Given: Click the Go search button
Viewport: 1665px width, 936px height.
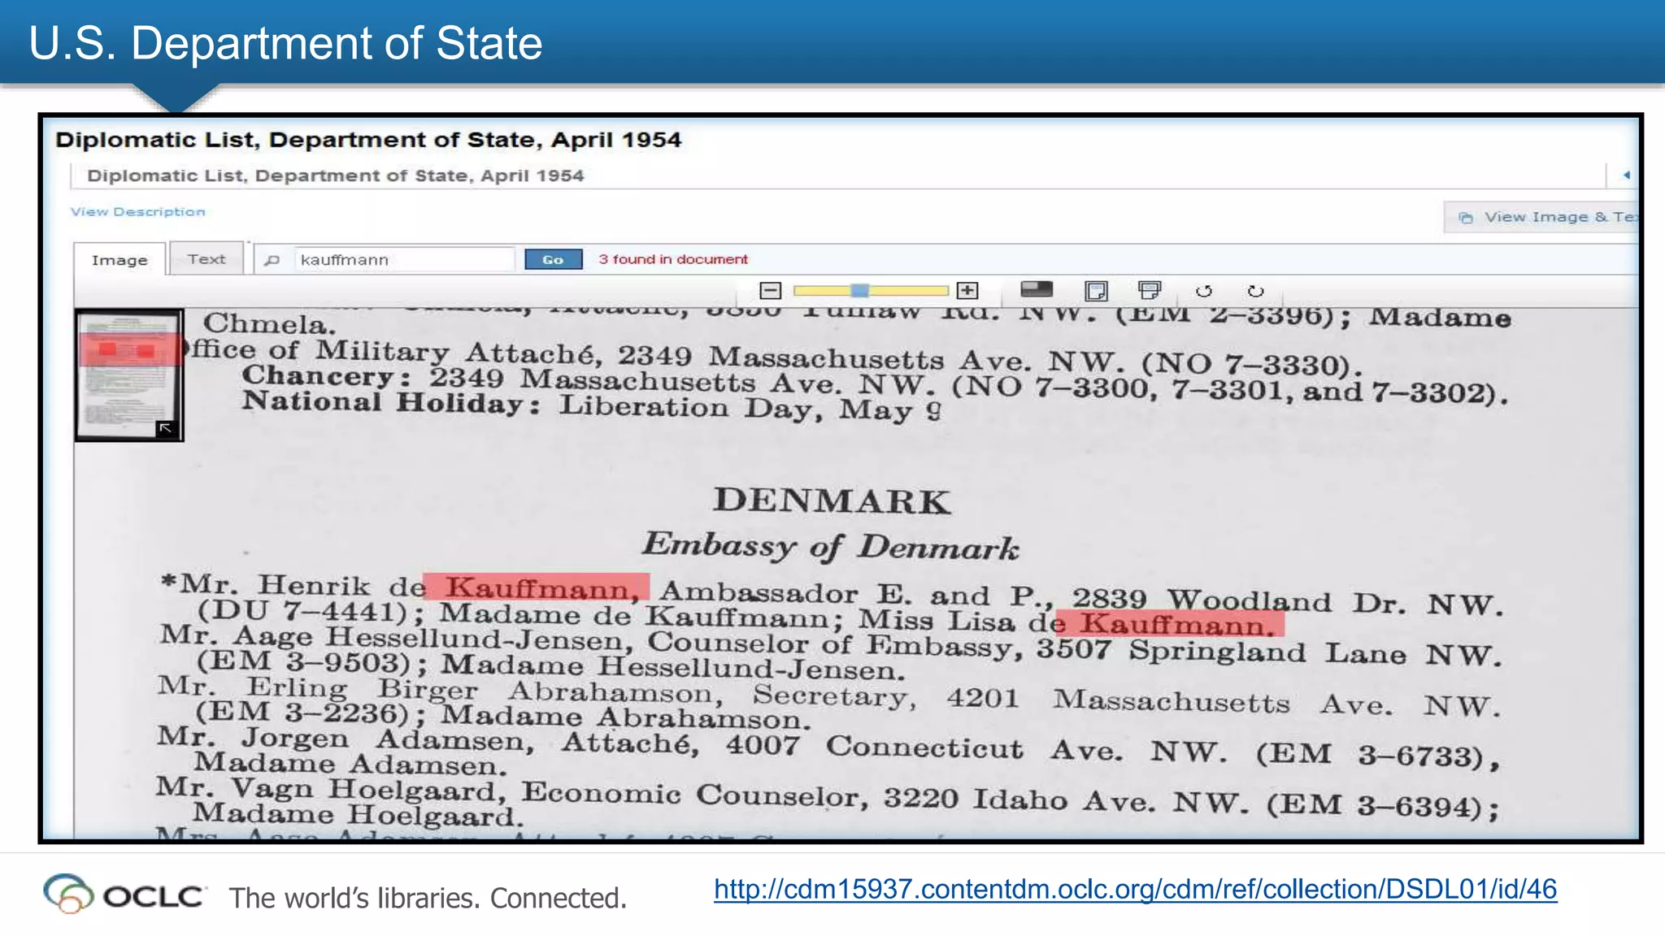Looking at the screenshot, I should 553,259.
